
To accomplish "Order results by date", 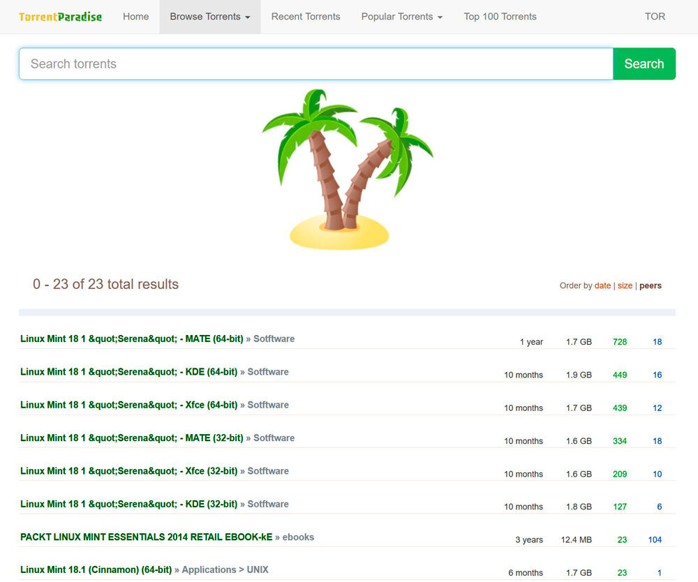I will click(602, 285).
